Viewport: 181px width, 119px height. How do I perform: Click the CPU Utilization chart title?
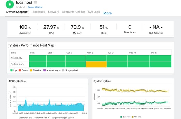coord(17,81)
